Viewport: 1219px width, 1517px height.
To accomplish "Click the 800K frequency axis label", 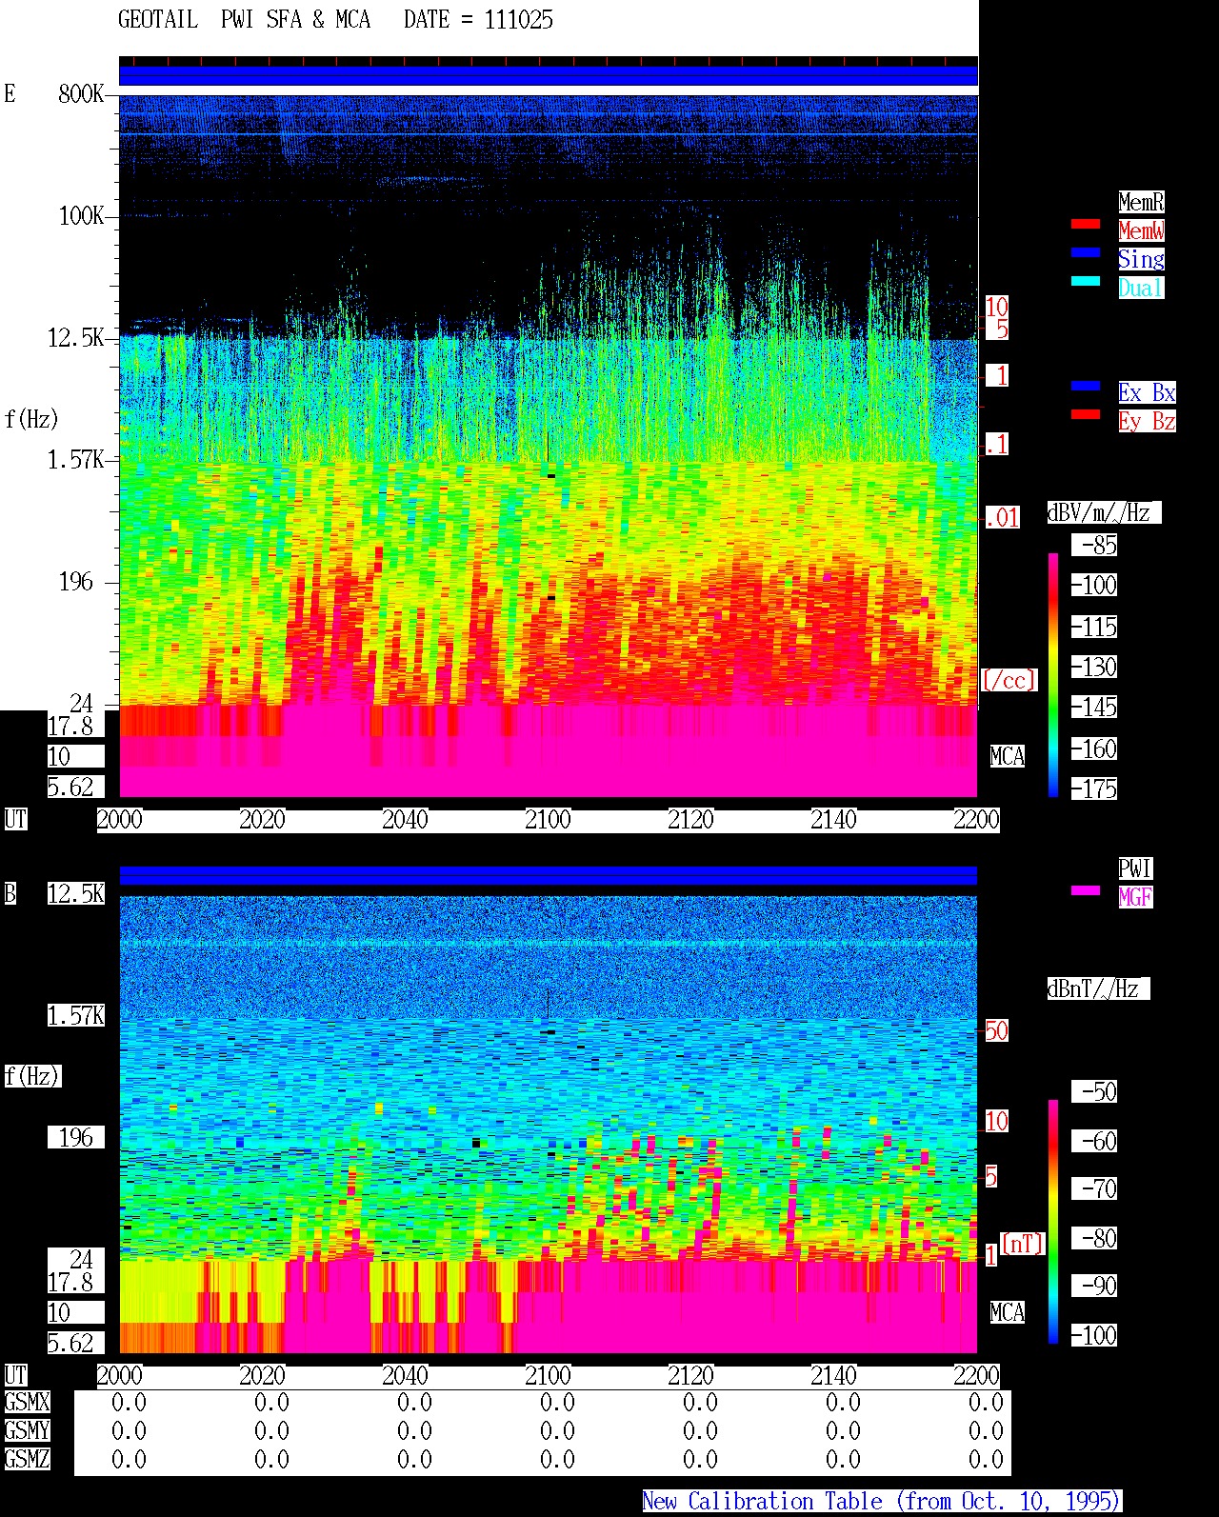I will [x=81, y=93].
